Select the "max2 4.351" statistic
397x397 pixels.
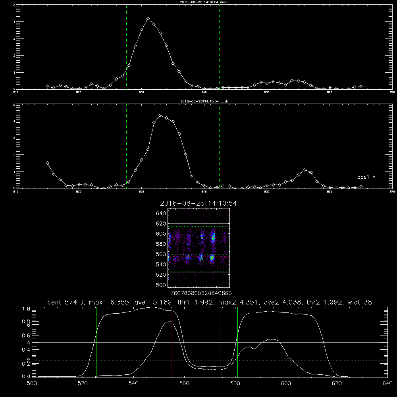pyautogui.click(x=238, y=302)
